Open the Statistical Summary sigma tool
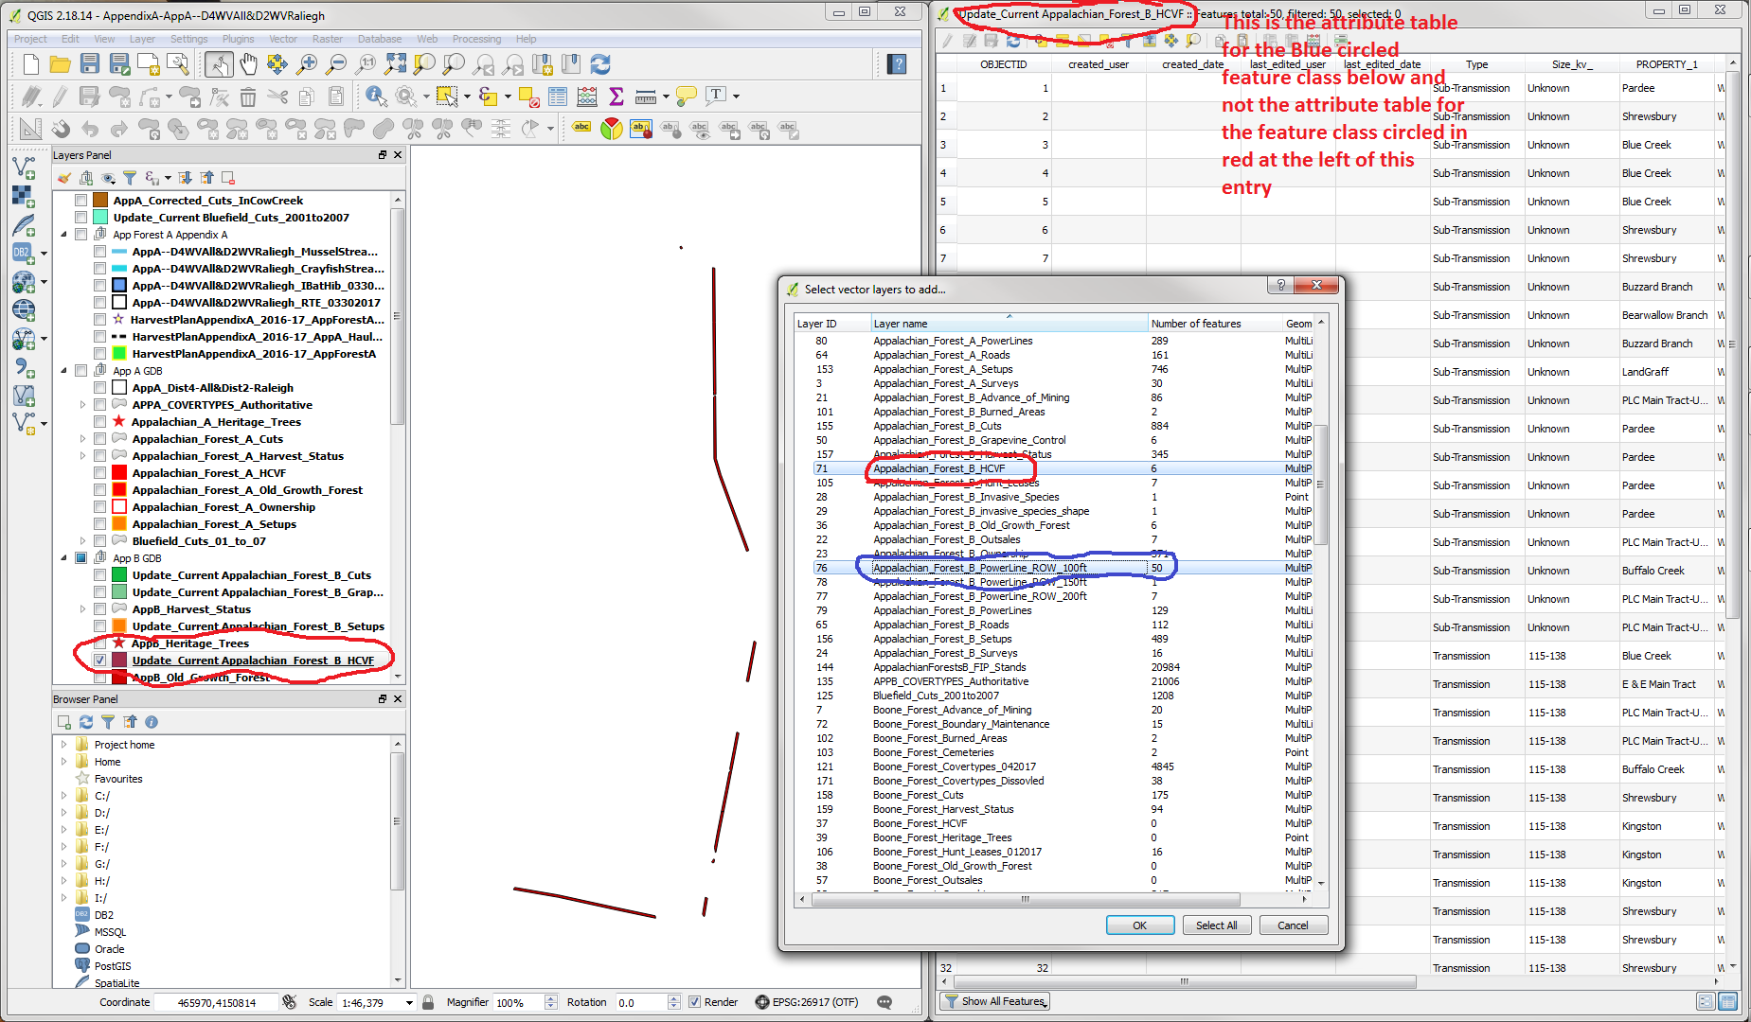Viewport: 1751px width, 1022px height. [x=616, y=97]
